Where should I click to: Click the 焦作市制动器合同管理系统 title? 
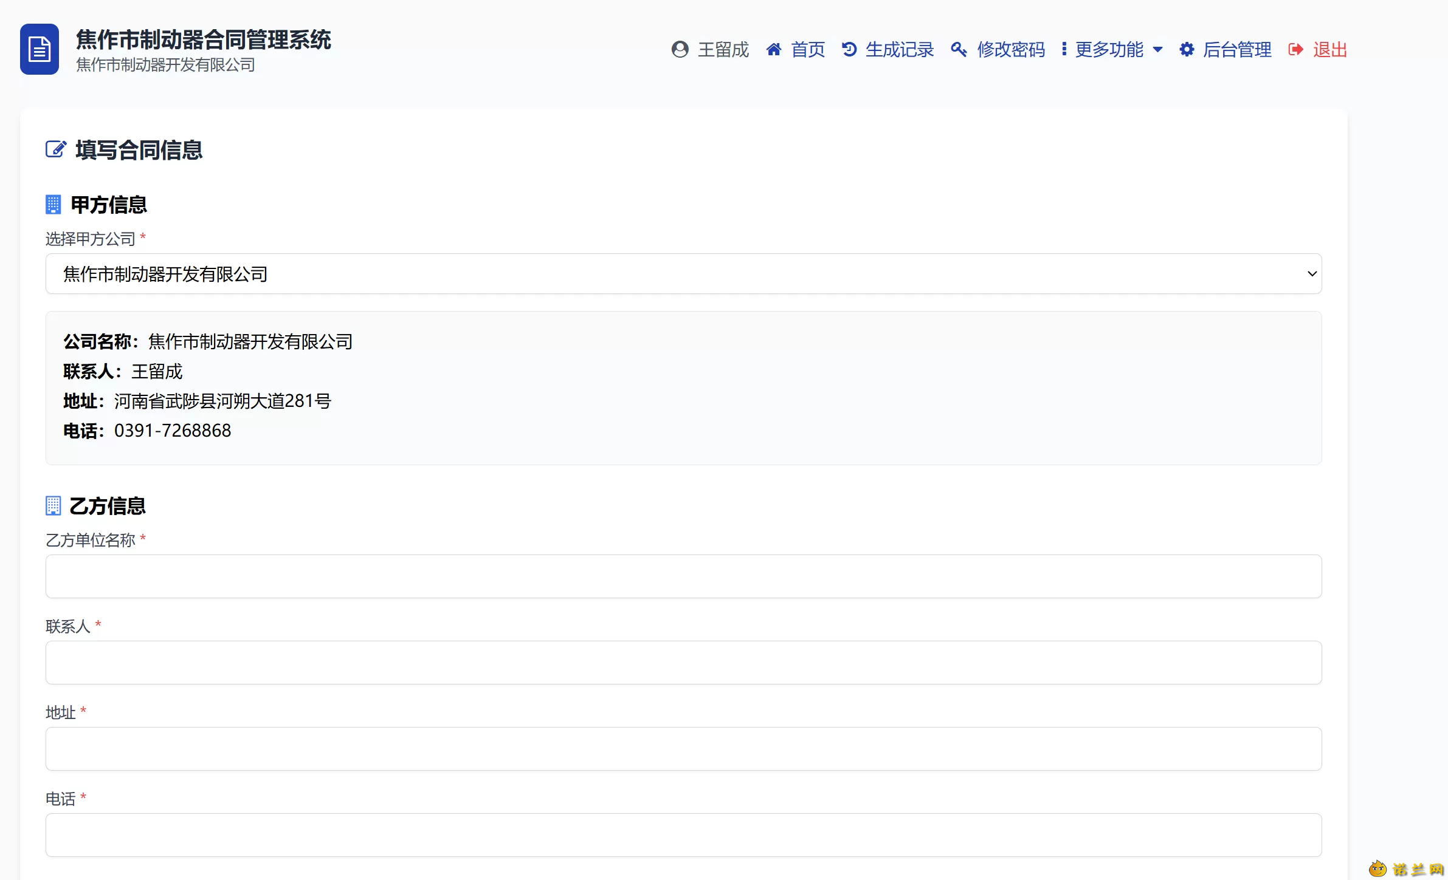coord(204,39)
